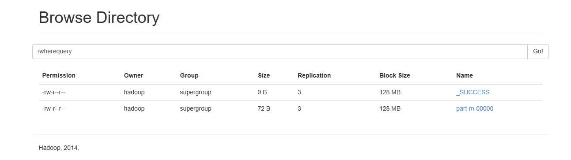Image resolution: width=571 pixels, height=160 pixels.
Task: Click the hadoop owner cell for part-m-00000
Action: click(x=134, y=108)
